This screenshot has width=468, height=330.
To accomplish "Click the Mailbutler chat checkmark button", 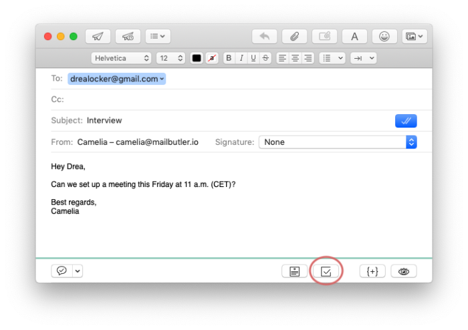I will point(62,271).
